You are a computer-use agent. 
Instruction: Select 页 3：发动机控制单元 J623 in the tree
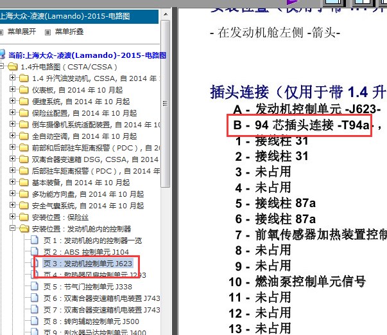(88, 264)
